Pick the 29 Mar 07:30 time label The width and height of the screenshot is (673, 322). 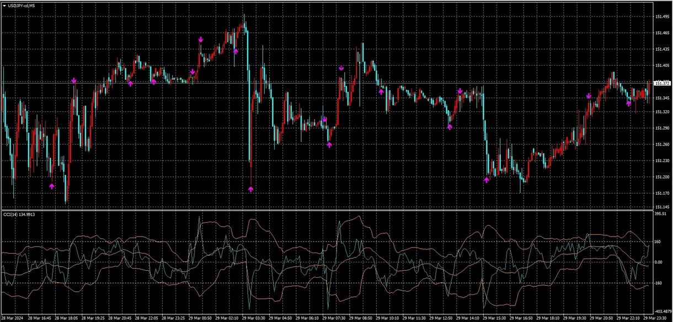[333, 318]
